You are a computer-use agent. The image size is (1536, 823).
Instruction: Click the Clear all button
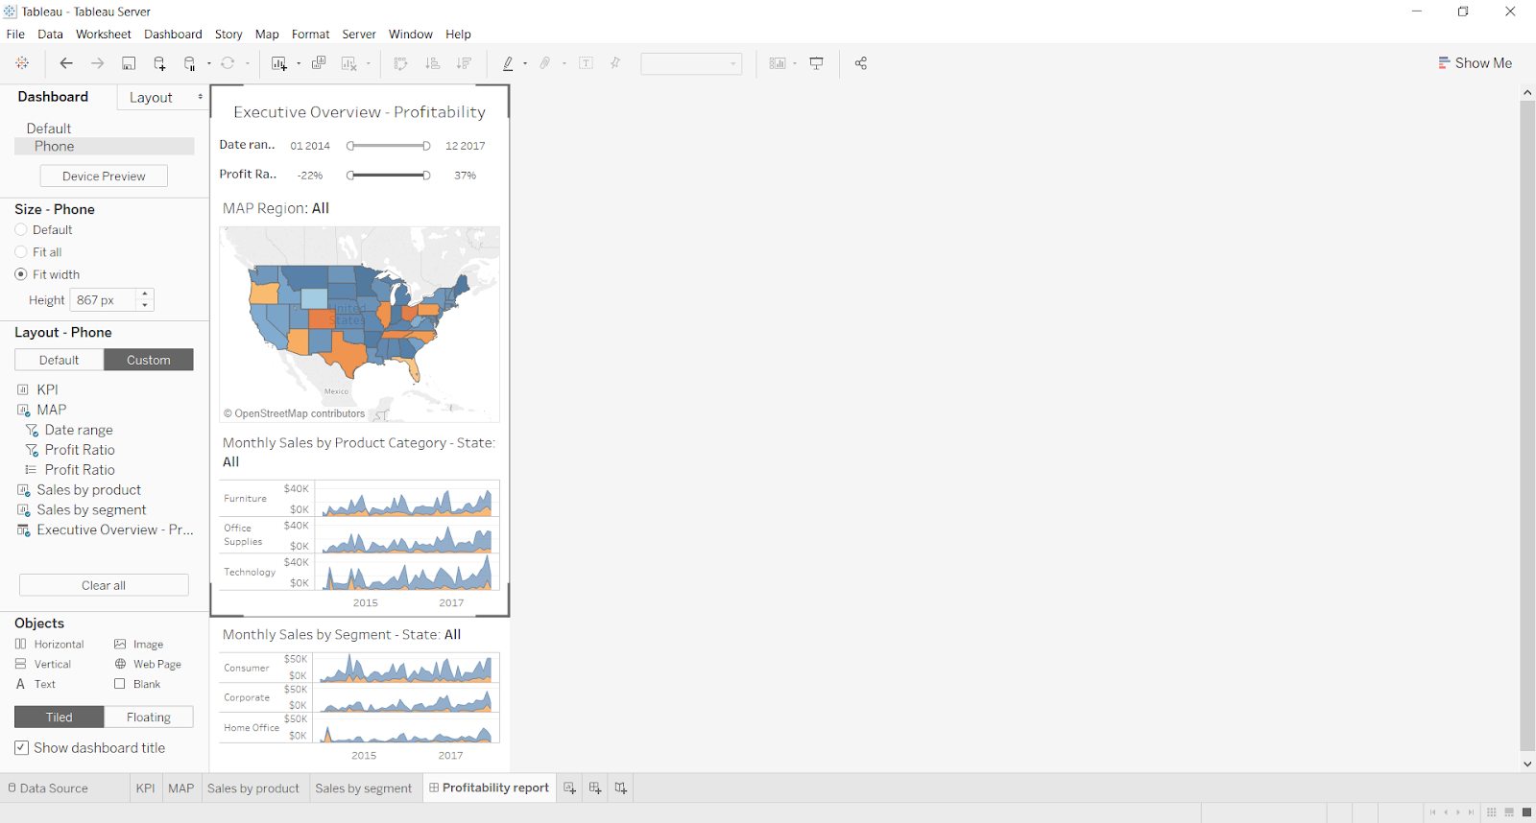click(x=104, y=585)
